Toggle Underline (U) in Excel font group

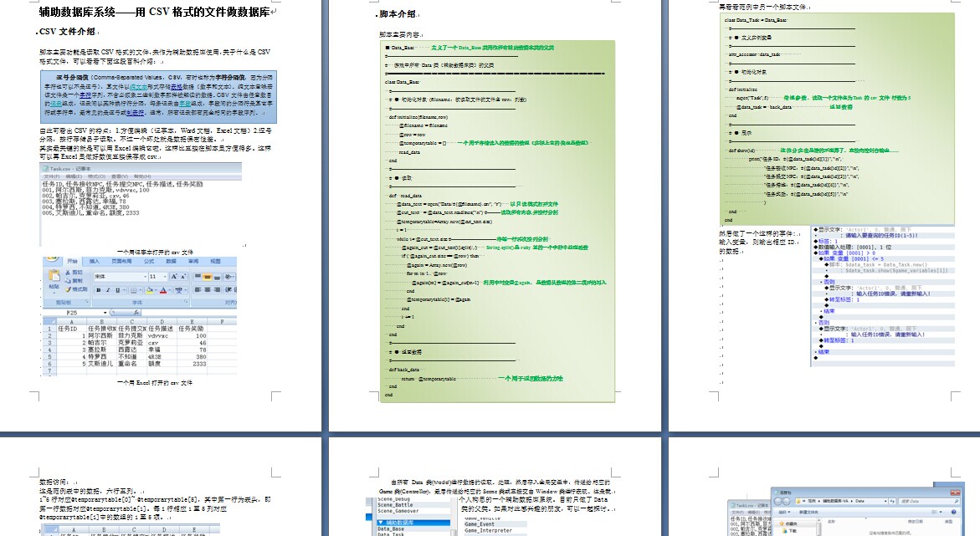[117, 290]
